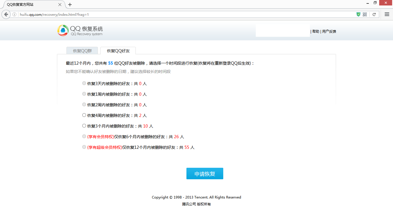This screenshot has height=212, width=393.
Task: Select super member 12 months restore option
Action: click(x=84, y=147)
